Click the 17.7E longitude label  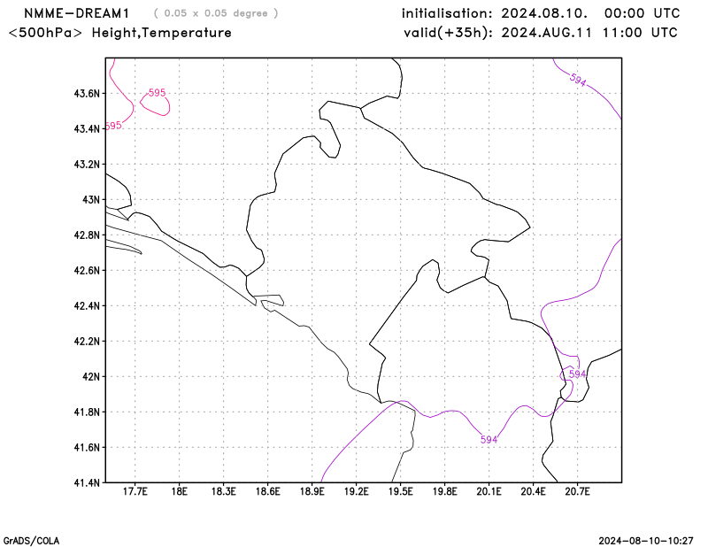[x=135, y=491]
